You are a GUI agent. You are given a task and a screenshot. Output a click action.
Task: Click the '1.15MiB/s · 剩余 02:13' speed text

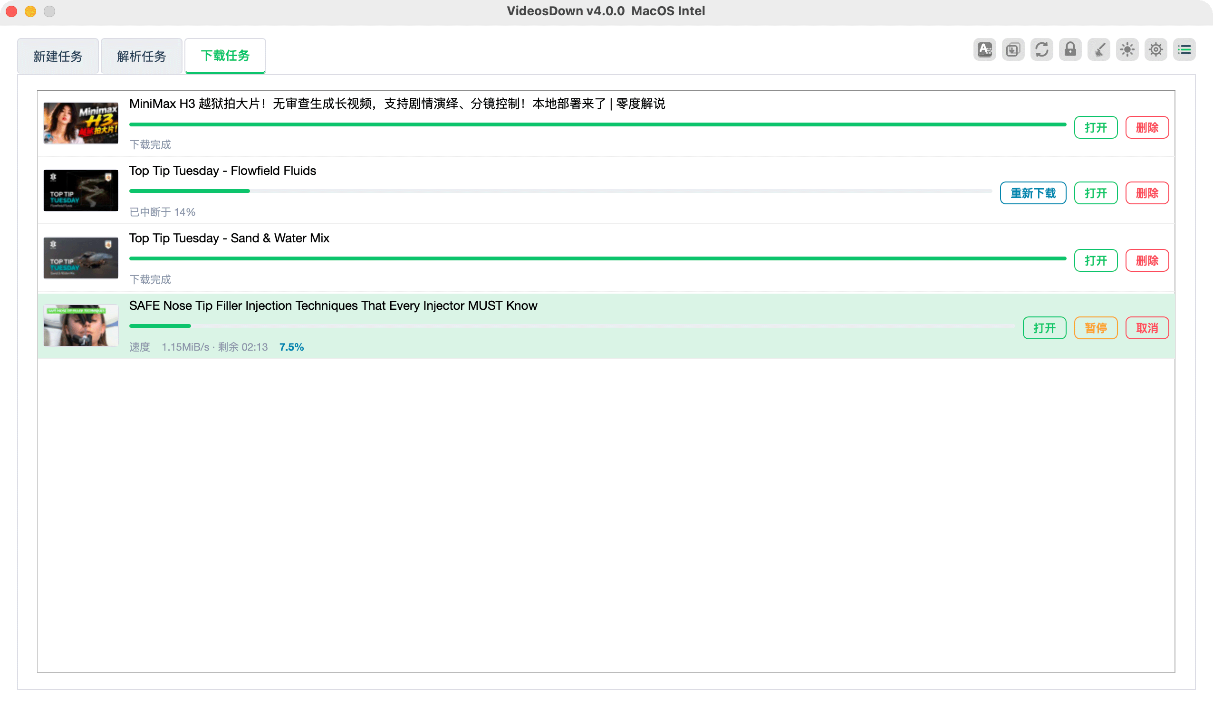(215, 347)
